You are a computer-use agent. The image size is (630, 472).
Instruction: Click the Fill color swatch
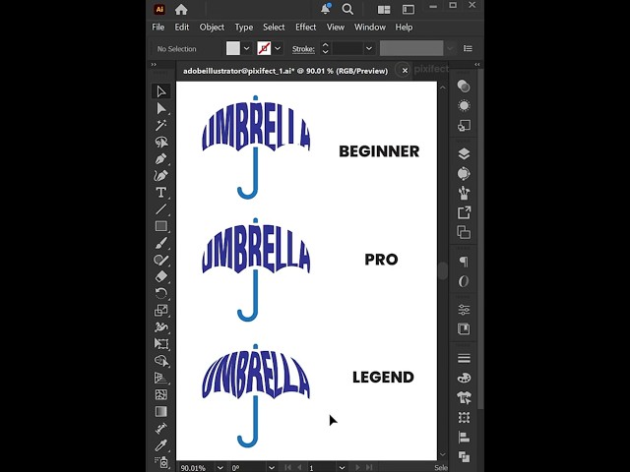[233, 48]
